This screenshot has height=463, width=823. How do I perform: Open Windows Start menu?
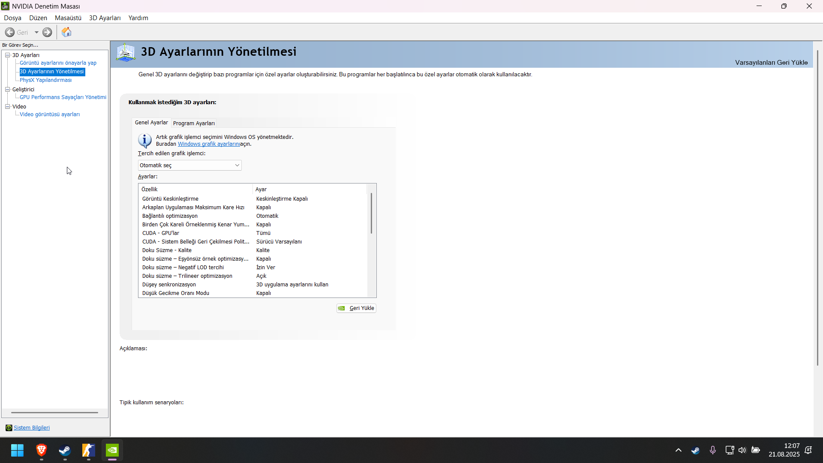(x=17, y=450)
